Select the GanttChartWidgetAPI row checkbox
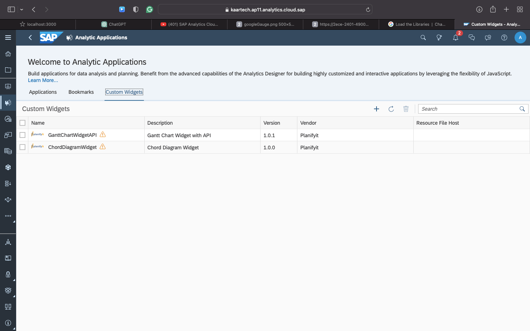Image resolution: width=530 pixels, height=331 pixels. click(x=22, y=135)
